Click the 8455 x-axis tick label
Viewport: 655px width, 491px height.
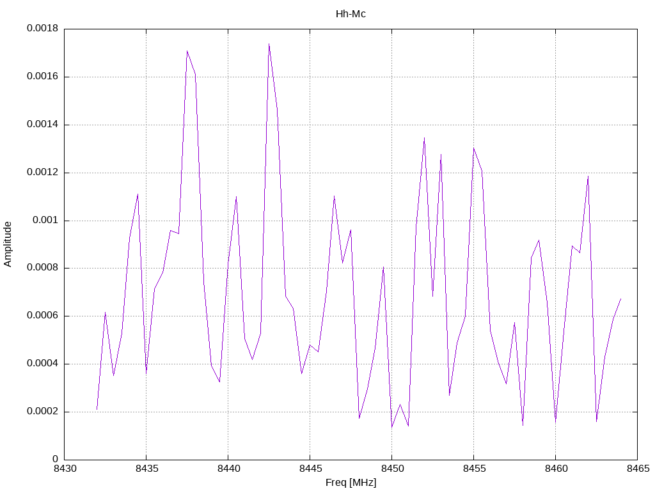tap(475, 469)
